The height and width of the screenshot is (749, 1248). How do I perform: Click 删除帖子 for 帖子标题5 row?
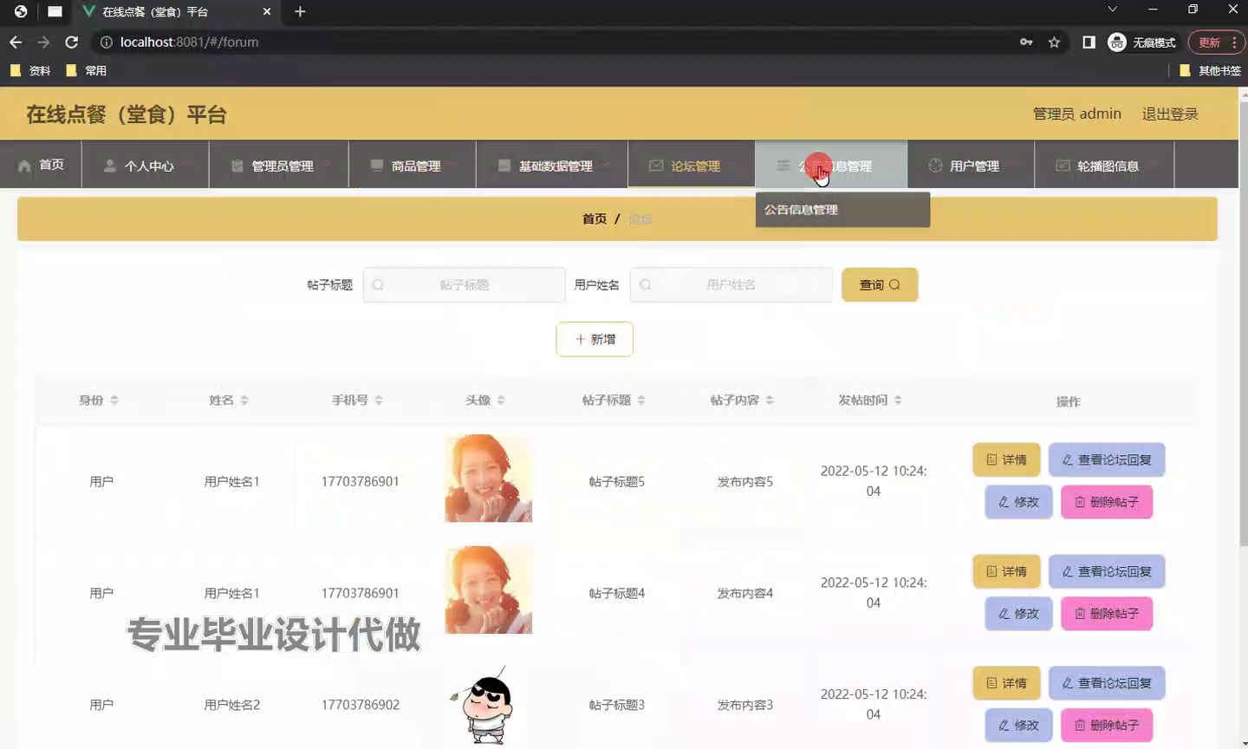[x=1107, y=502]
